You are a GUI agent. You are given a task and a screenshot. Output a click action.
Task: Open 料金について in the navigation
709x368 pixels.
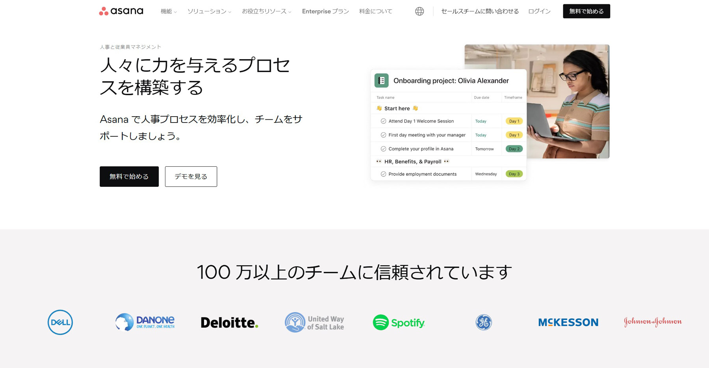376,11
